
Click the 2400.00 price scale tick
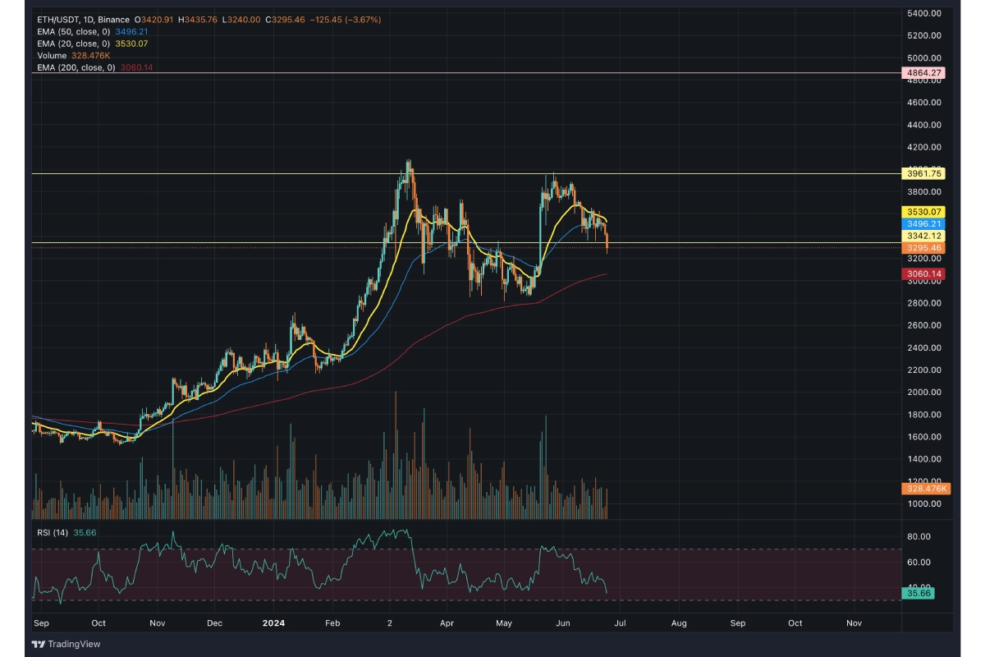pos(924,348)
